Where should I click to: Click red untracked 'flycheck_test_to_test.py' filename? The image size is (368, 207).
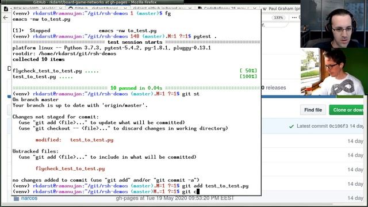click(x=70, y=168)
